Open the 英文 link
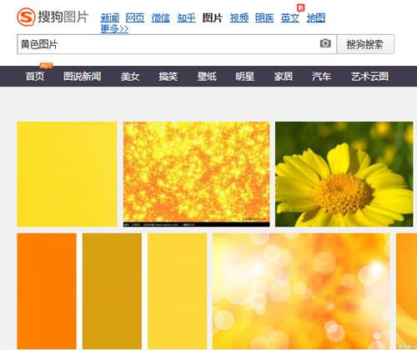The image size is (417, 350). pyautogui.click(x=290, y=17)
